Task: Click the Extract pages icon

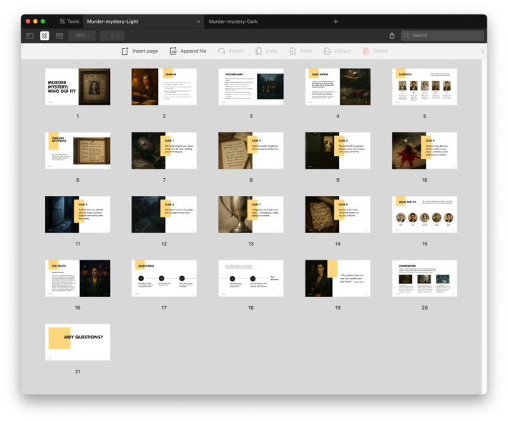Action: click(328, 51)
